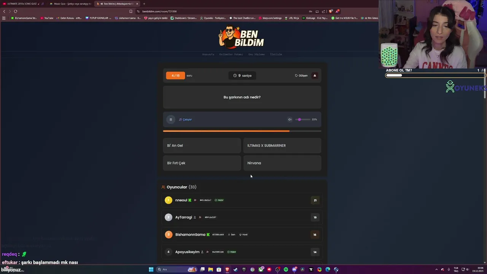The width and height of the screenshot is (487, 274).
Task: Pause the playing song clip
Action: click(170, 119)
